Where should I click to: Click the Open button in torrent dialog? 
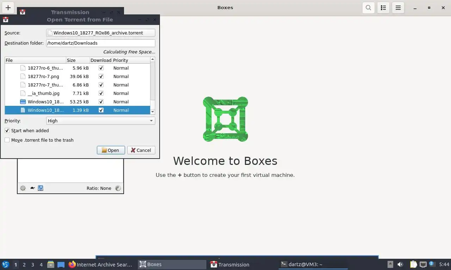[111, 150]
